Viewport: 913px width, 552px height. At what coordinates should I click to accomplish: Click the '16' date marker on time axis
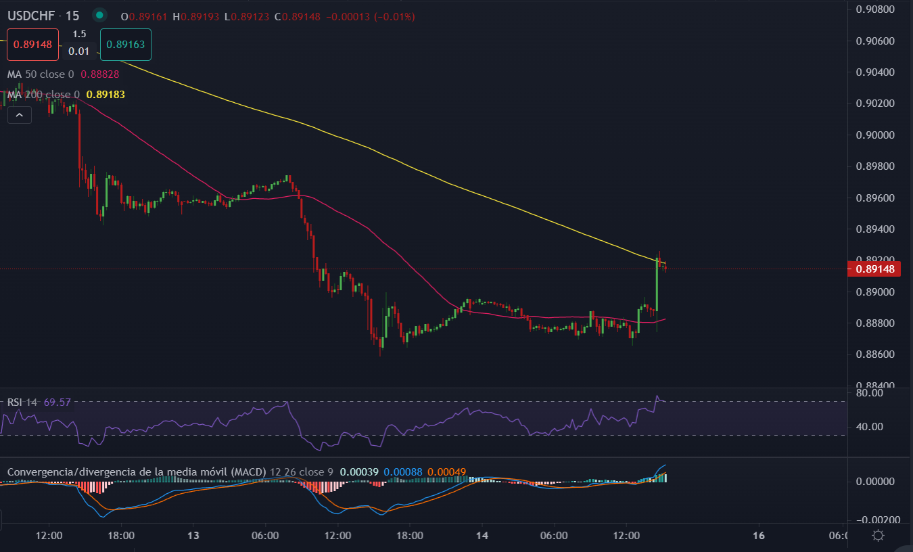(x=758, y=536)
